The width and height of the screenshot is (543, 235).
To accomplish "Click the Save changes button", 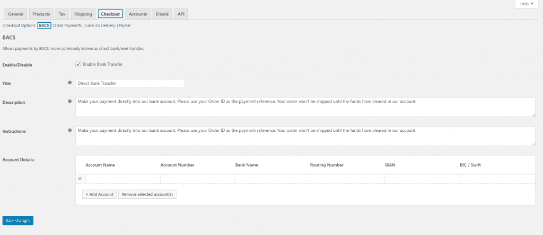I will point(18,220).
